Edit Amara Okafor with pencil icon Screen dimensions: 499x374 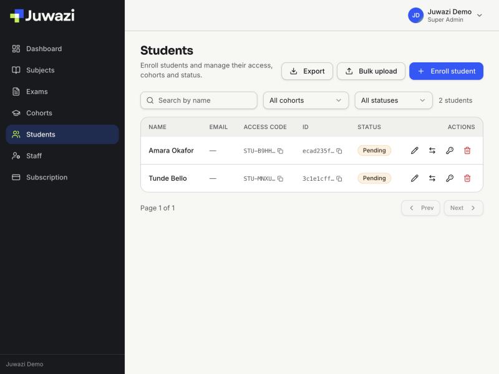point(414,150)
